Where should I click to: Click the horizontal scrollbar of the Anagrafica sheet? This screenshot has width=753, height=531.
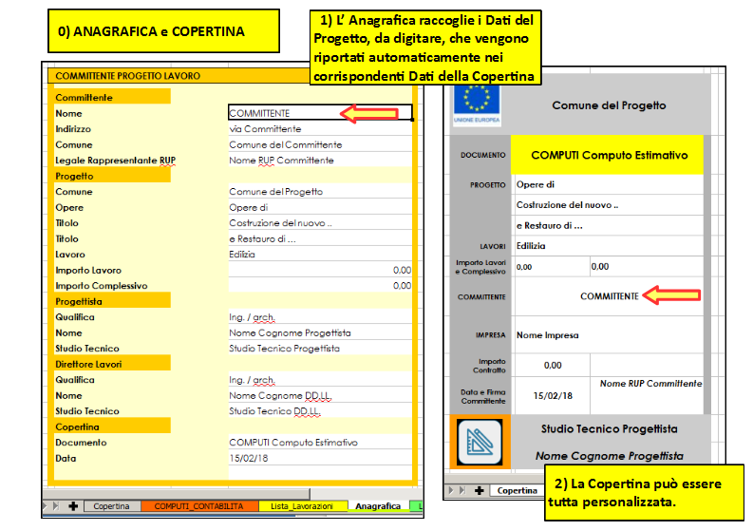click(177, 494)
